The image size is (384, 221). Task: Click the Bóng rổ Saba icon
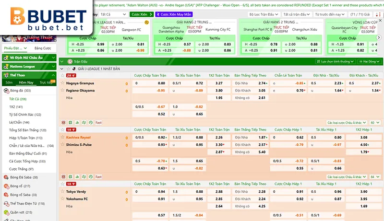tap(6, 195)
